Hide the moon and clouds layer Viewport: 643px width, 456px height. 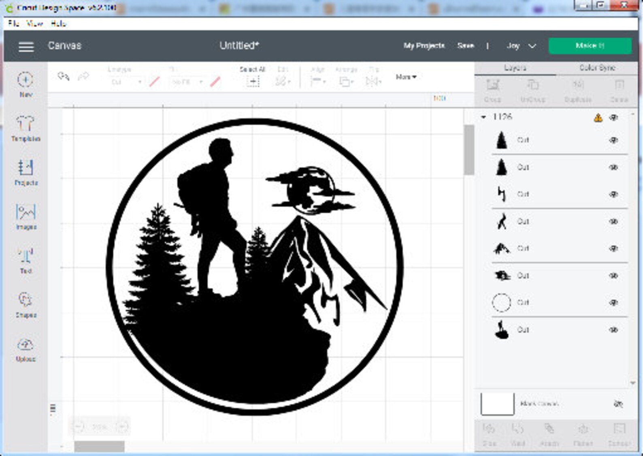[x=614, y=276]
